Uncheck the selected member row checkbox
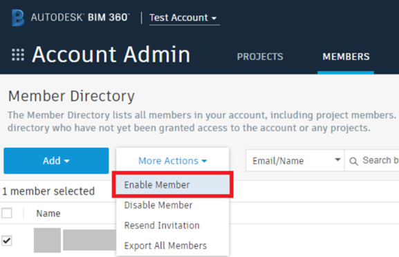 (7, 240)
